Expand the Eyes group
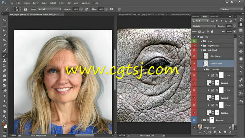 click(201, 41)
